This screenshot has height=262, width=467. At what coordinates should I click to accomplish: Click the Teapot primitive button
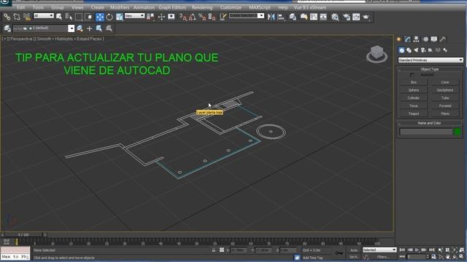point(414,114)
